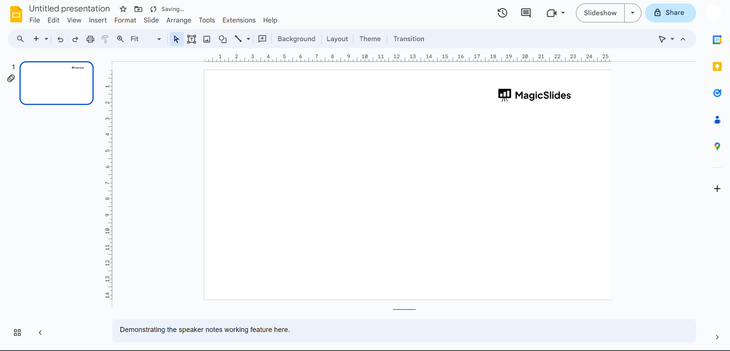Viewport: 730px width, 351px height.
Task: Open the Extensions menu
Action: click(239, 20)
